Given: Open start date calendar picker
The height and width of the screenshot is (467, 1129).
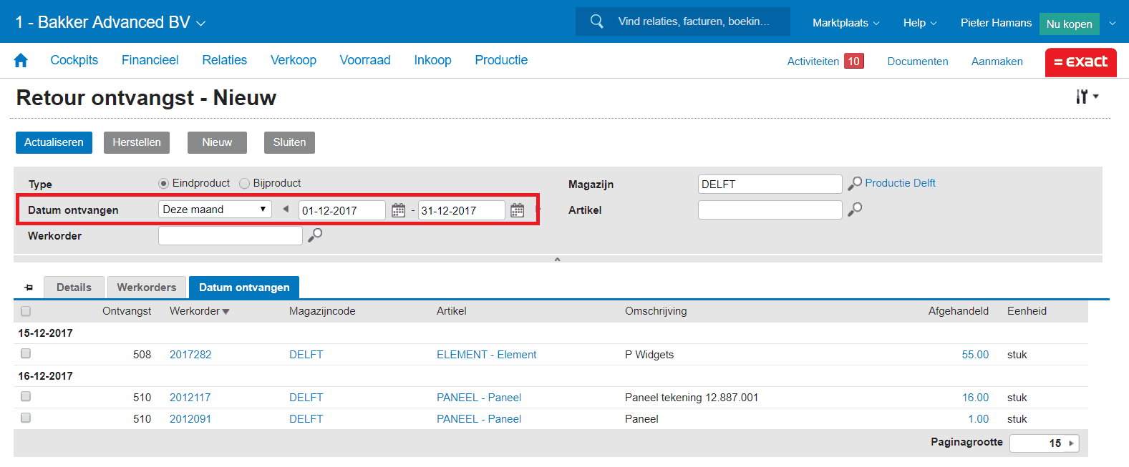Looking at the screenshot, I should tap(399, 210).
